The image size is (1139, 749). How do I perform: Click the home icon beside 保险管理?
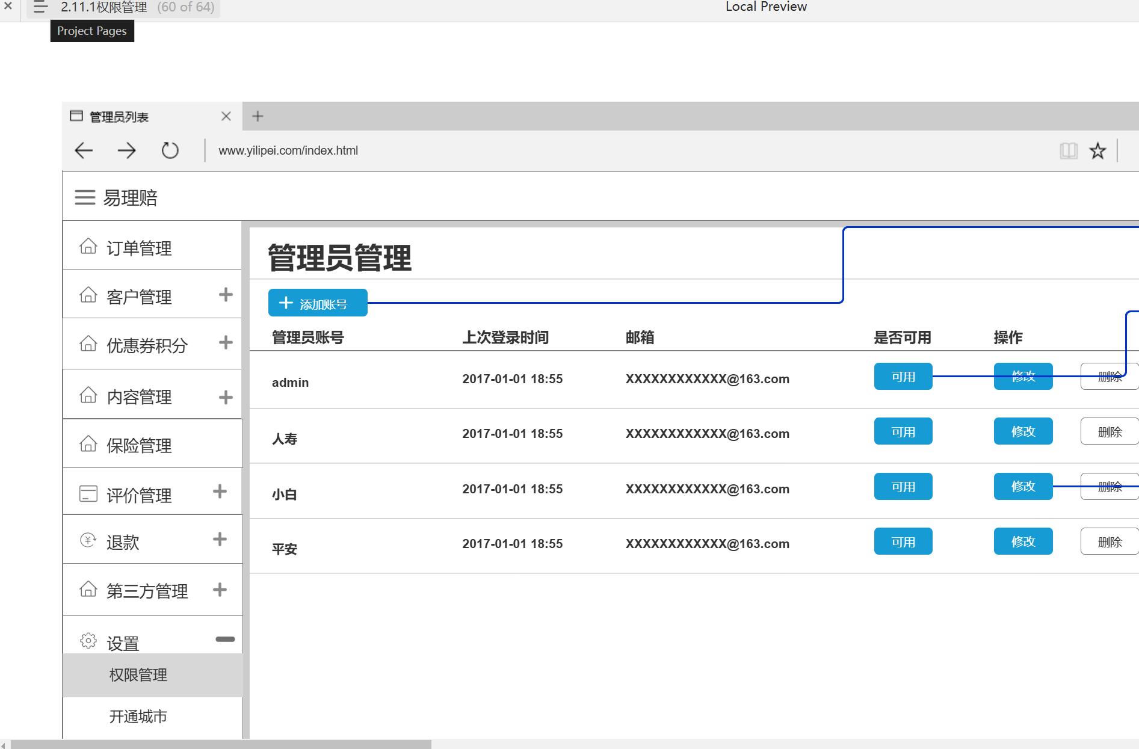88,443
